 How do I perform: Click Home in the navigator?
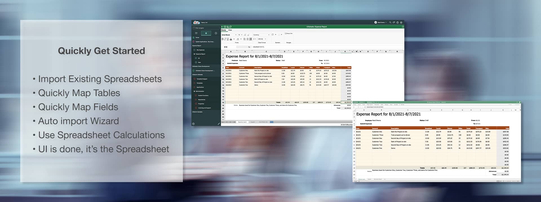(197, 37)
